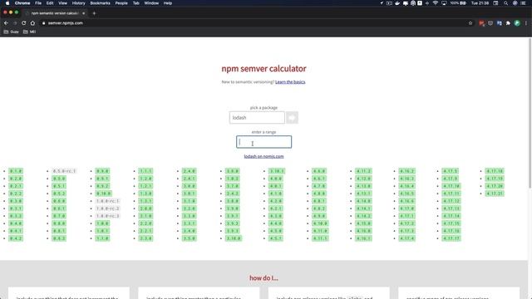Screen dimensions: 532x299
Task: Submit the package name with arrow button
Action: tap(292, 118)
